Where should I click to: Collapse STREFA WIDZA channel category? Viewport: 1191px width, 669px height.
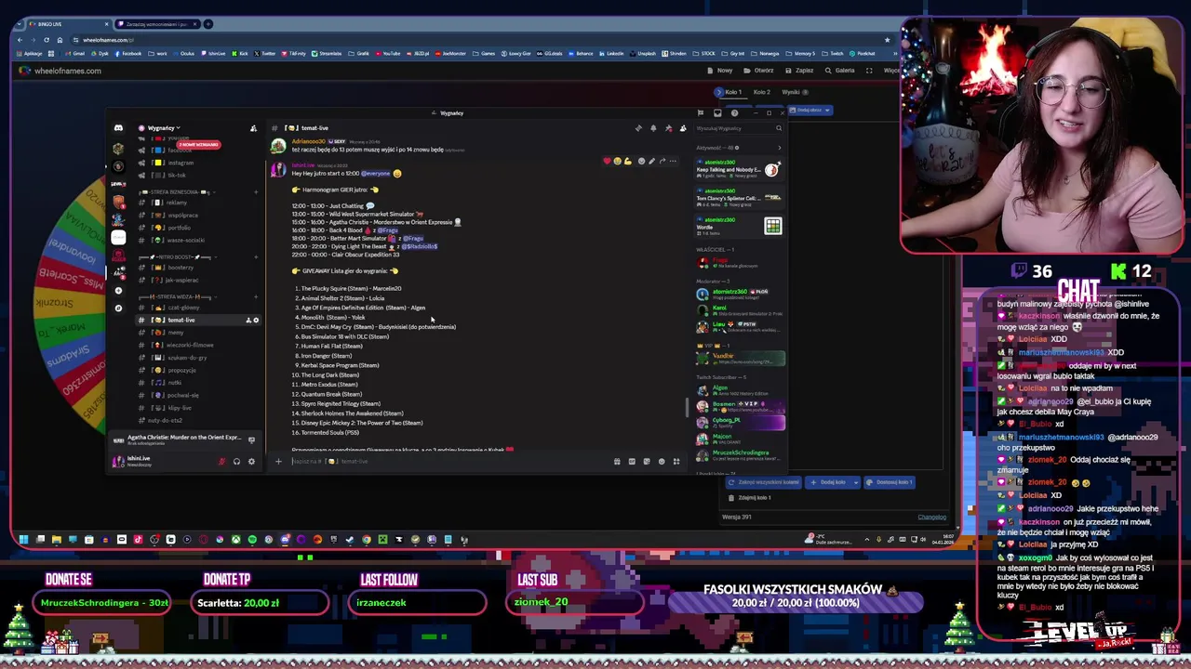(x=178, y=296)
